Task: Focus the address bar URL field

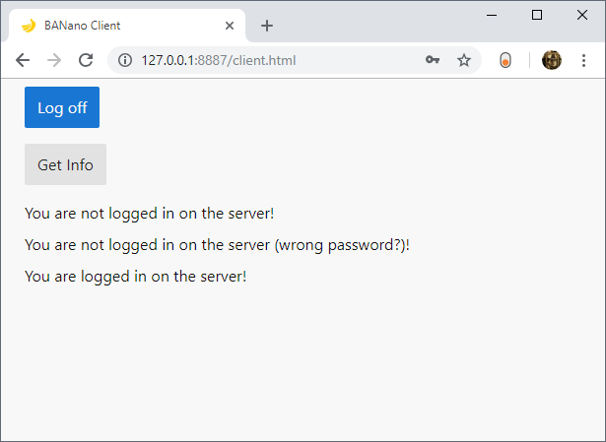Action: tap(276, 60)
